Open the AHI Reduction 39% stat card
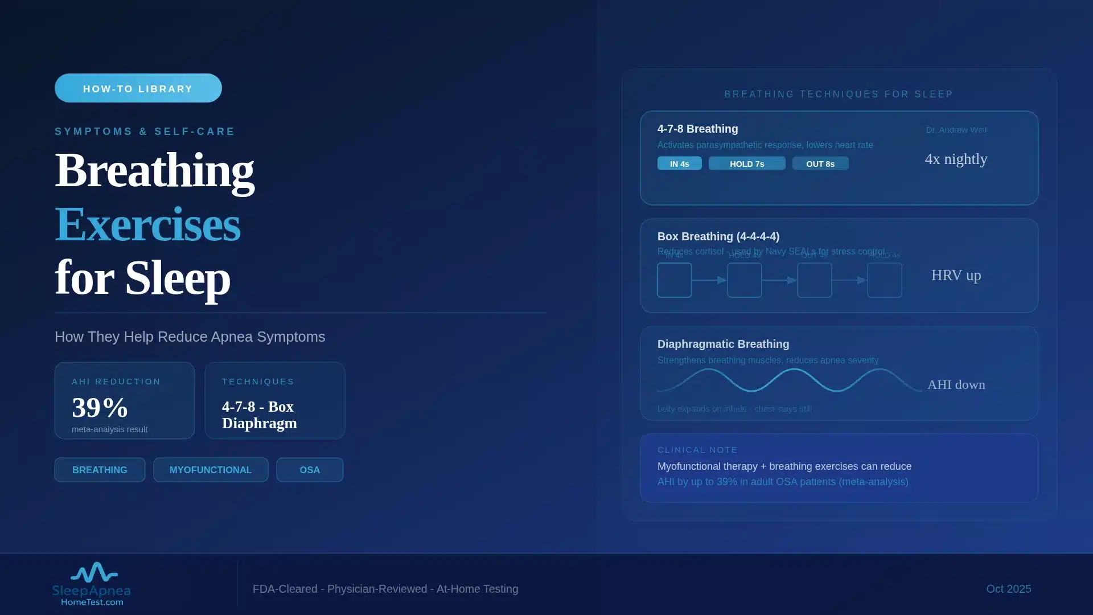 click(x=125, y=400)
